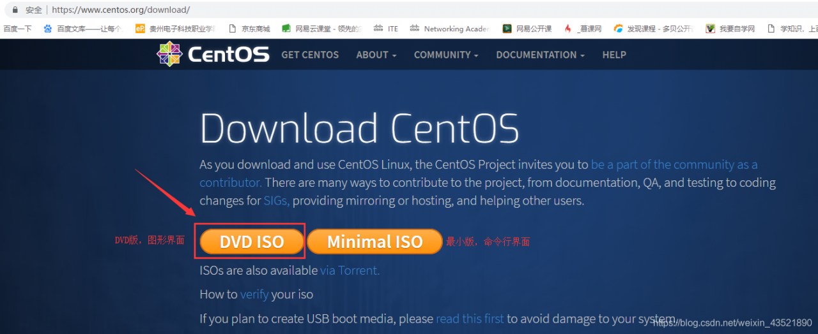Expand the ABOUT dropdown menu
This screenshot has height=334, width=818.
pyautogui.click(x=376, y=55)
